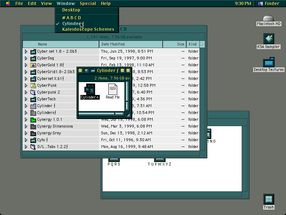Screen dimensions: 286x215
Task: Select the Macintosh HD disk icon
Action: (268, 19)
